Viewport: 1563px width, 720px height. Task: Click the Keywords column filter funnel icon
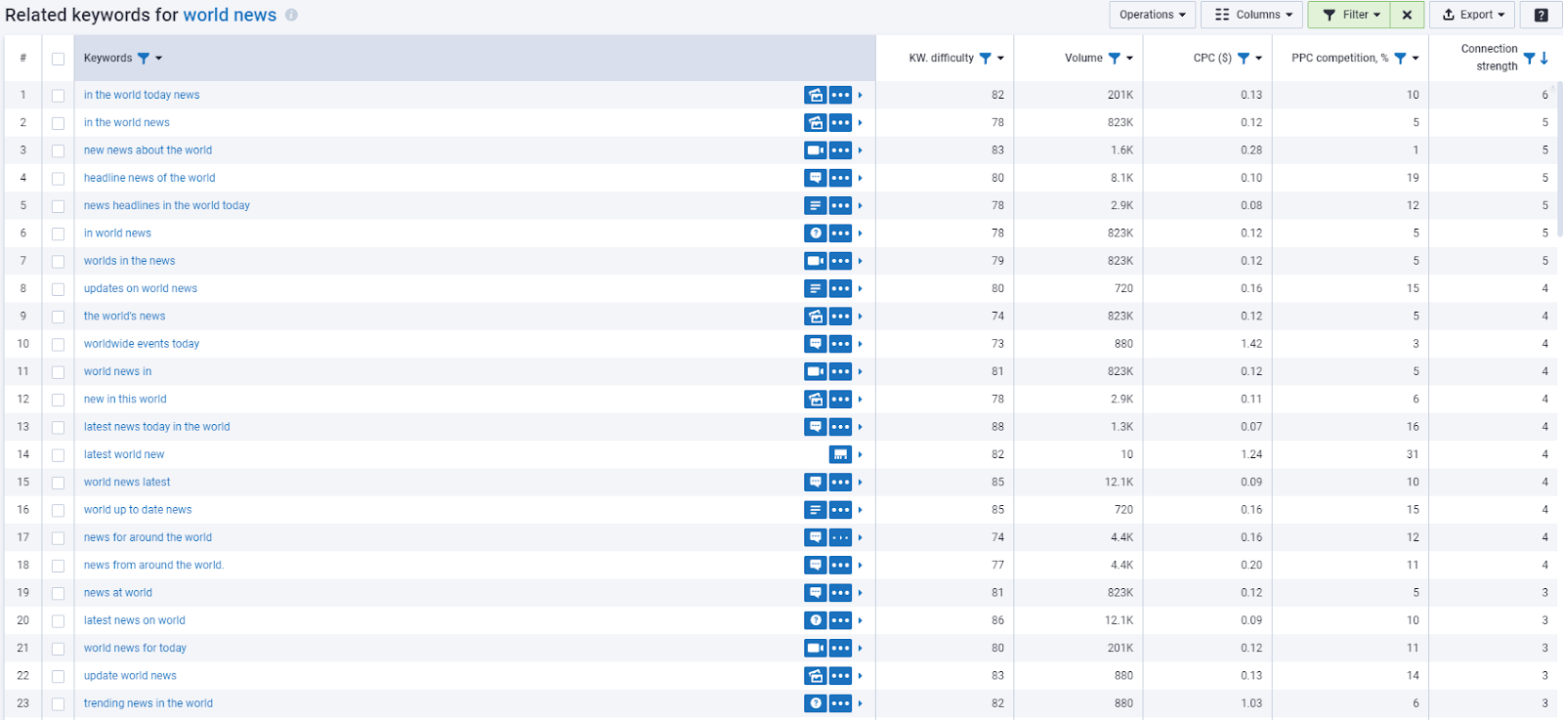pyautogui.click(x=144, y=59)
